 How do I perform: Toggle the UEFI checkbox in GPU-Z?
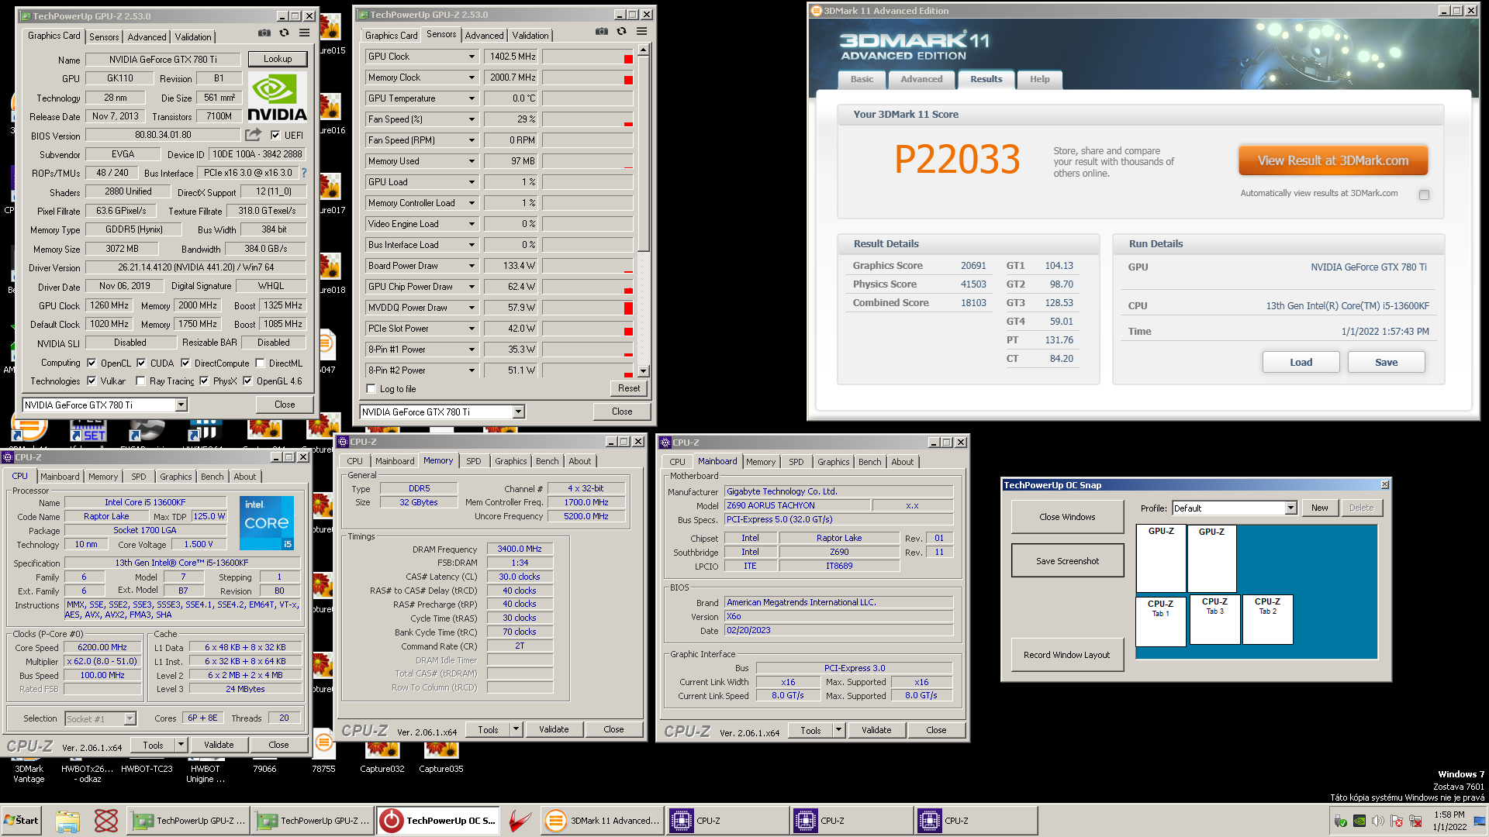(x=275, y=135)
